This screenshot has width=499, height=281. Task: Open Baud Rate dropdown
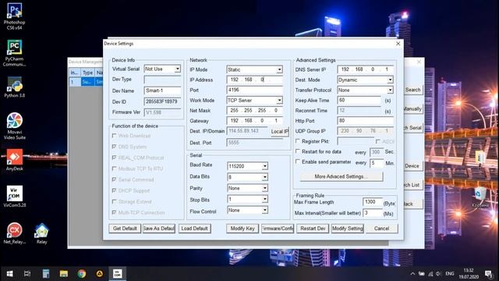[x=264, y=166]
